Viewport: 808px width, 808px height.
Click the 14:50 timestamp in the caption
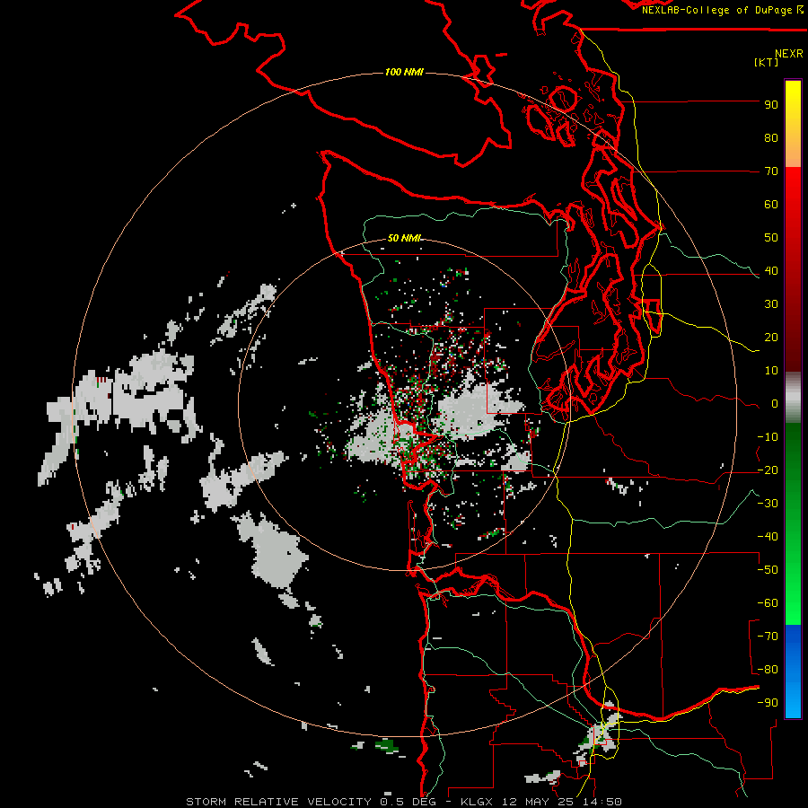coord(602,802)
